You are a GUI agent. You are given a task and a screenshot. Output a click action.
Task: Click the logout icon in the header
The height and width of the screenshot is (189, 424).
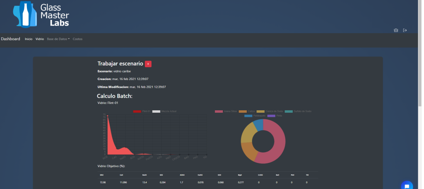[x=405, y=30]
